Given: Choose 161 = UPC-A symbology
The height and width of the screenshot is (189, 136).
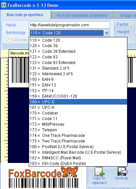Looking at the screenshot, I should [78, 108].
